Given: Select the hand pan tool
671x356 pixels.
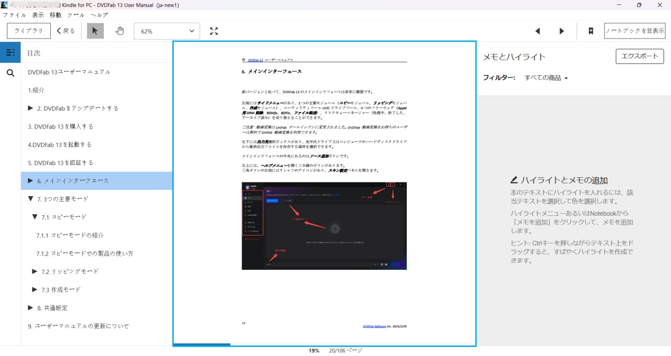Looking at the screenshot, I should (120, 31).
